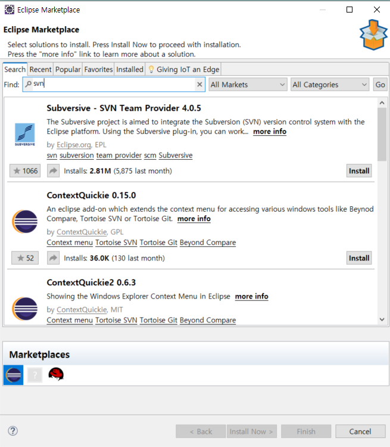Select the unknown question-mark marketplace icon

point(35,375)
